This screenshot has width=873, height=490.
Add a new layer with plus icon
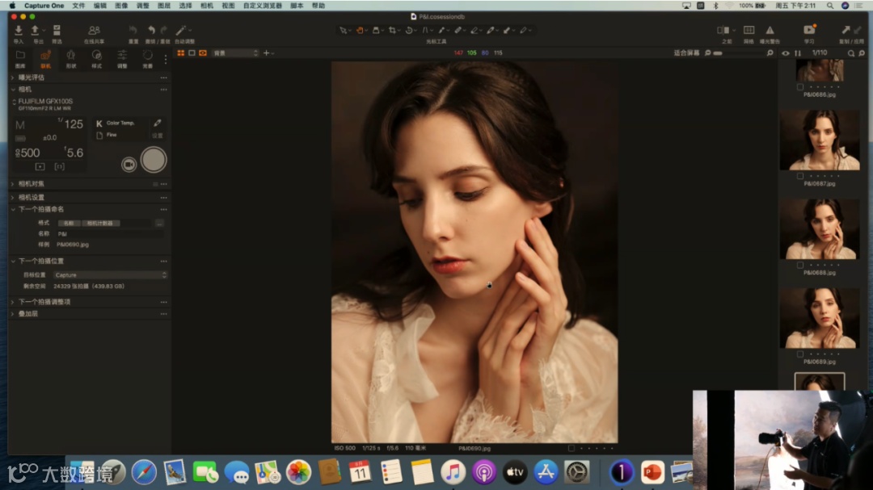click(266, 52)
